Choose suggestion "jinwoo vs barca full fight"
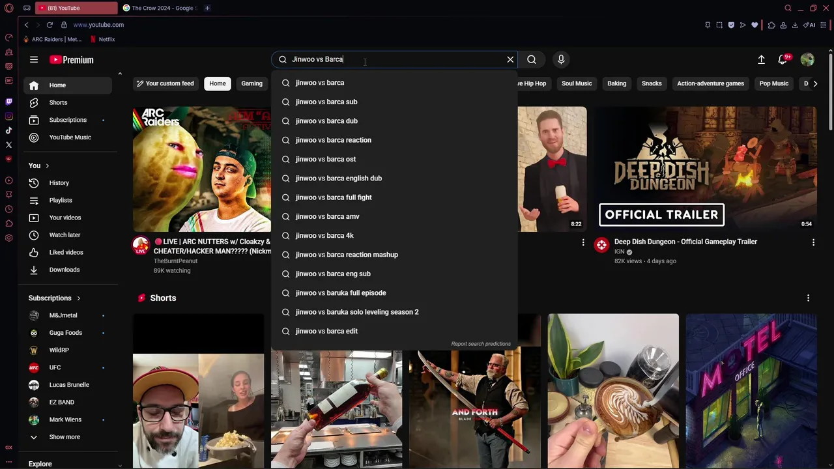Screen dimensions: 834x469 (x=394, y=197)
